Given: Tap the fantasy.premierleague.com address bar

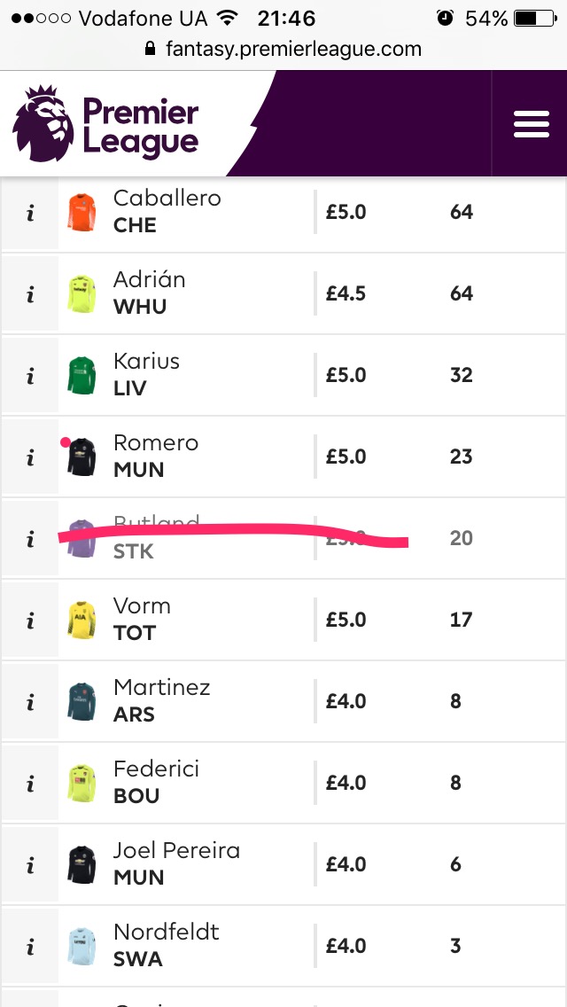Looking at the screenshot, I should [283, 49].
